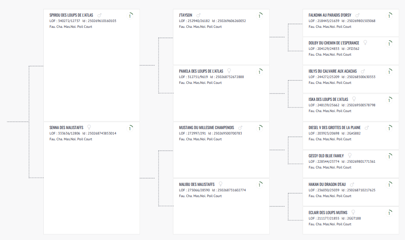Viewport: 405px width, 240px height.
Task: Click the female symbol next to PAMELA DES LOUPS DE L'ATLAS
Action: pos(229,71)
